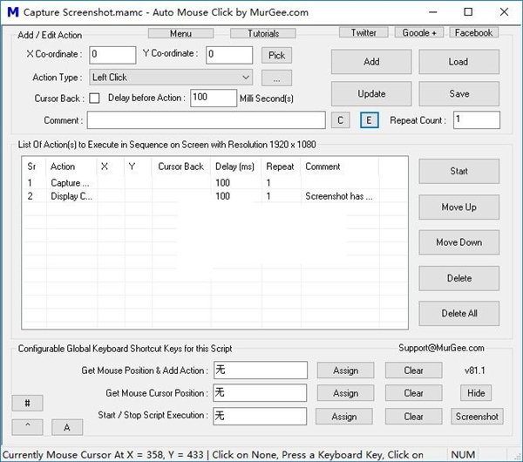Click the 'Screenshot has ...' comment cell
523x462 pixels.
click(339, 196)
